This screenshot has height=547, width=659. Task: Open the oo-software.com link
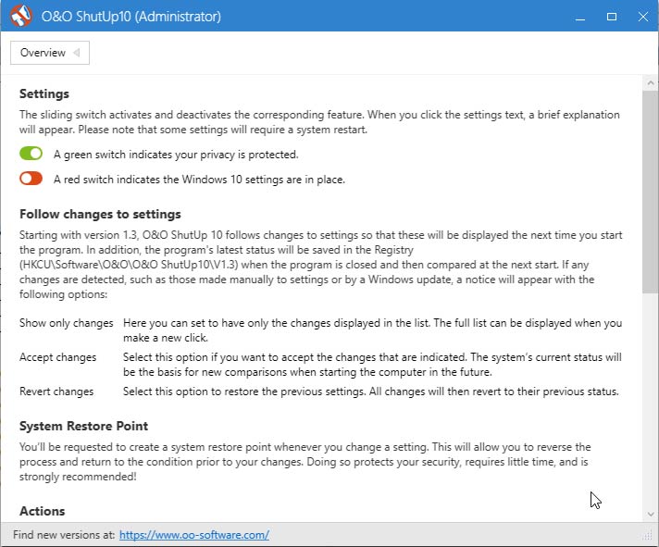click(x=194, y=535)
